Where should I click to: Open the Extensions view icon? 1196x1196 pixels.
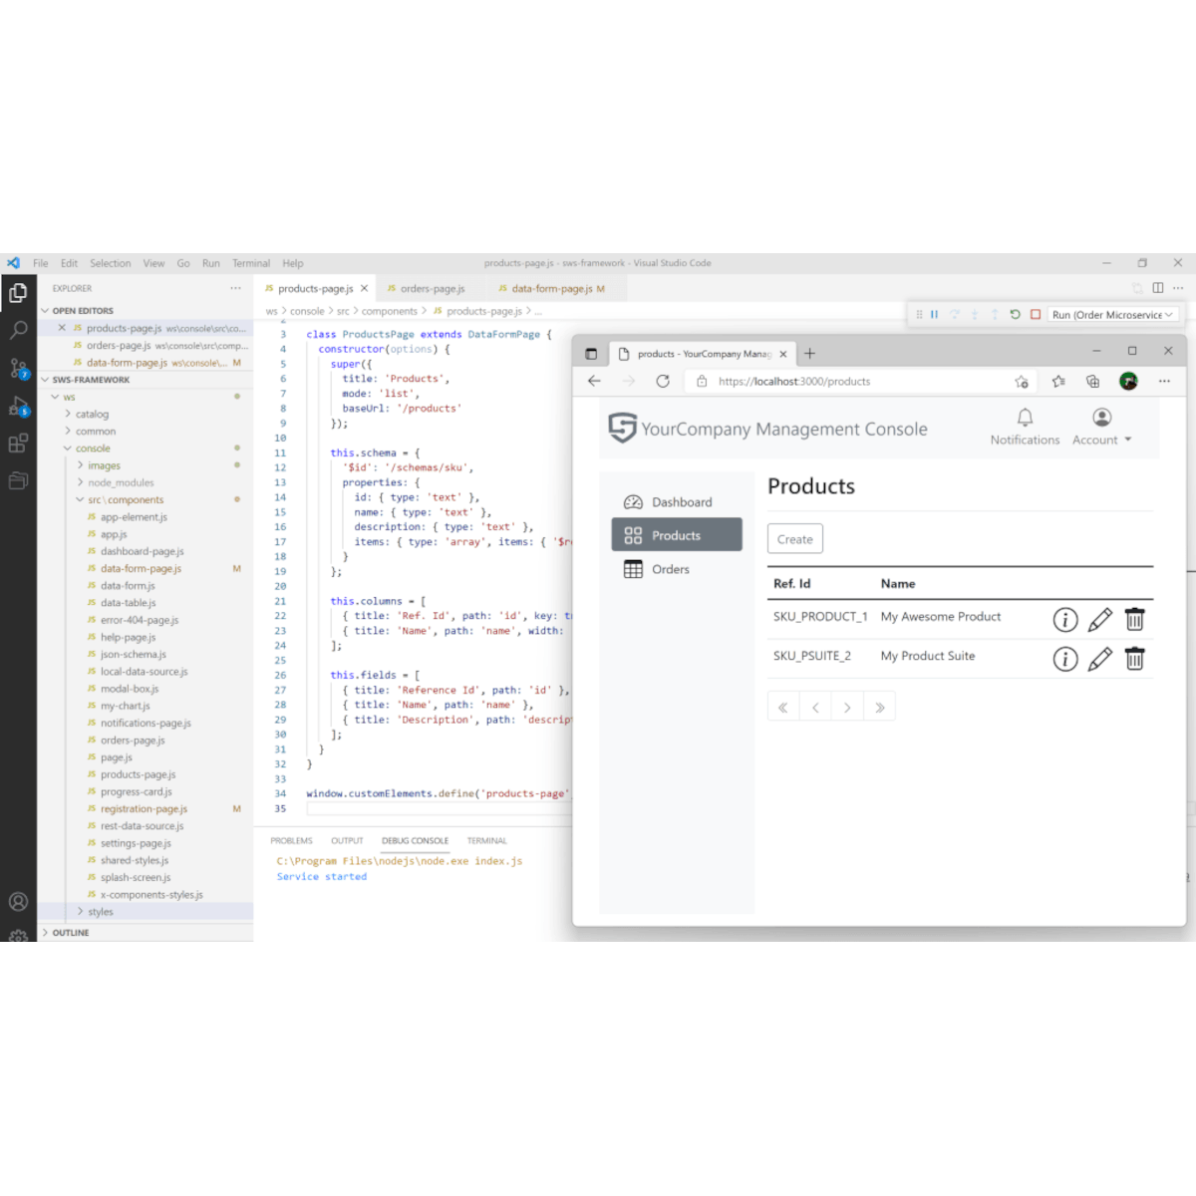click(18, 444)
